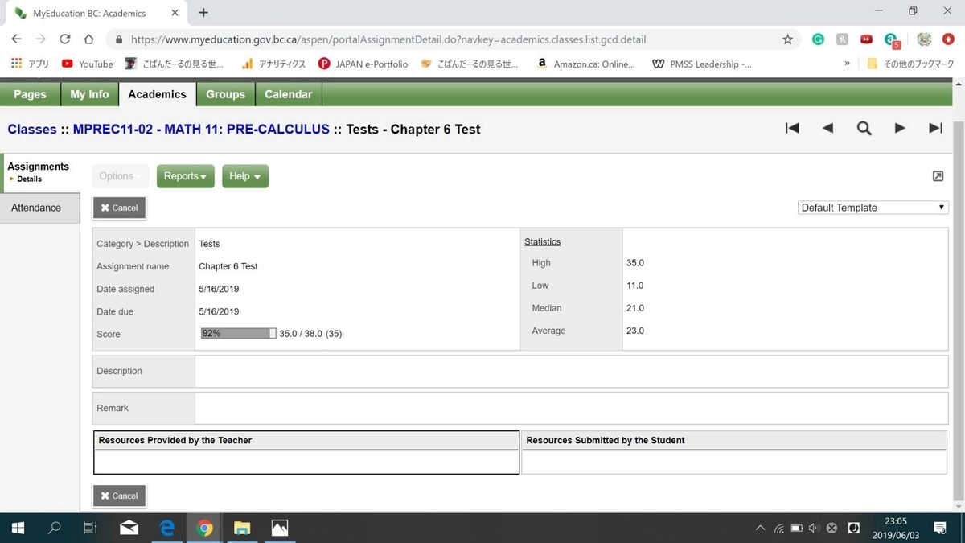The height and width of the screenshot is (543, 965).
Task: Select the Average value 23.0
Action: [635, 331]
